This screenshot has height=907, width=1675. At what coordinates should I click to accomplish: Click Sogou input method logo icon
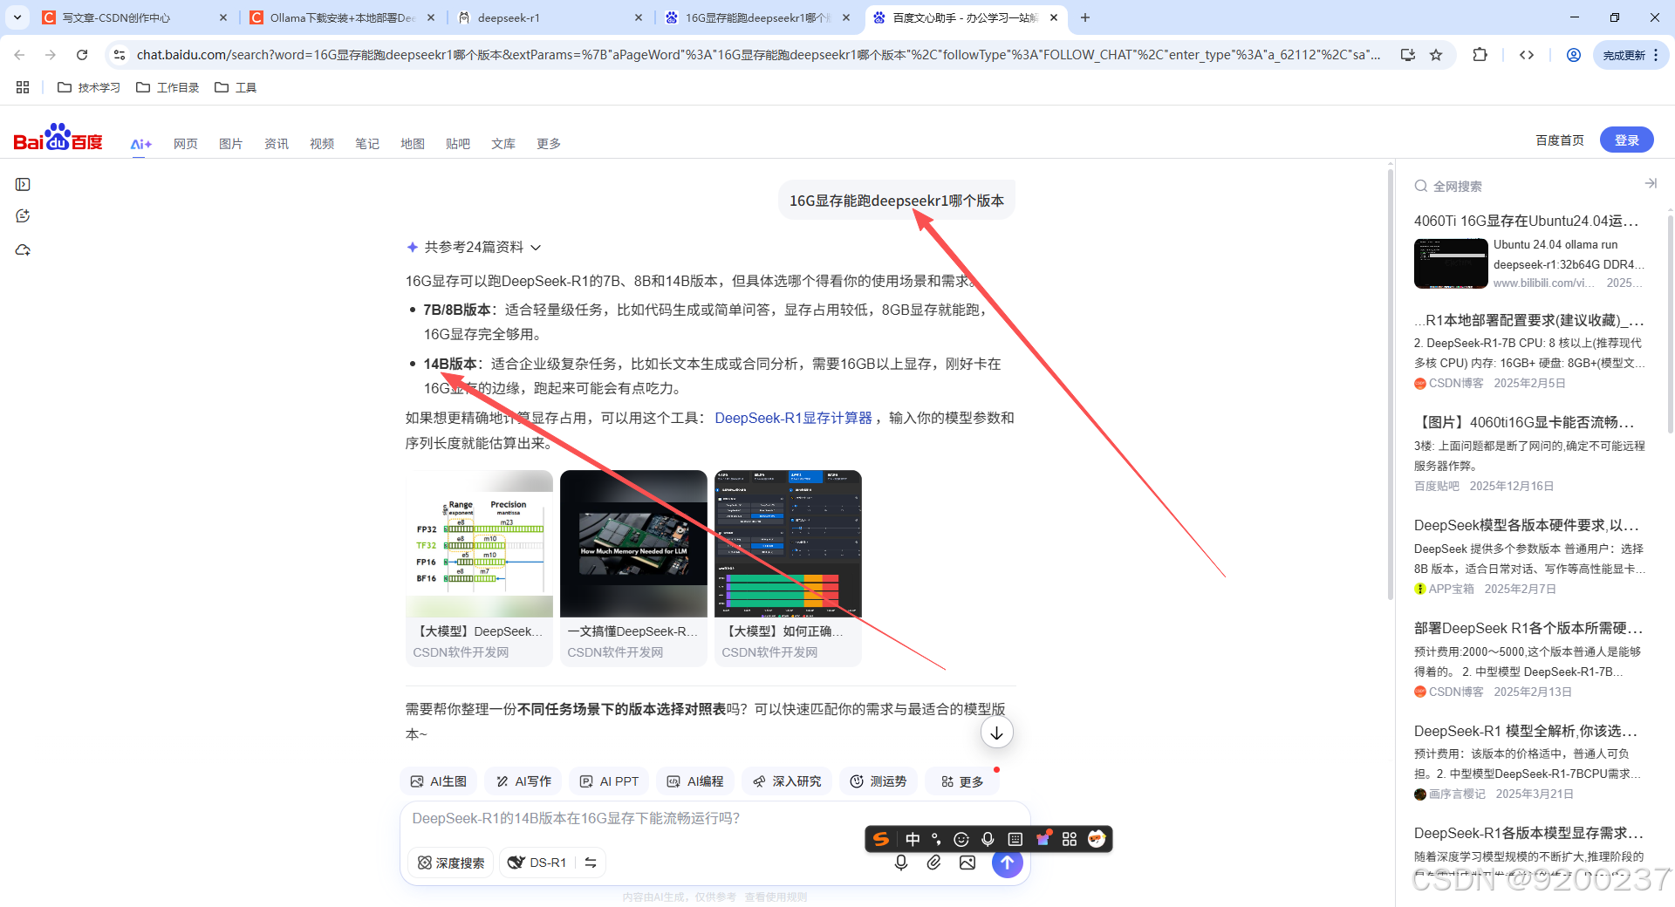pyautogui.click(x=881, y=839)
